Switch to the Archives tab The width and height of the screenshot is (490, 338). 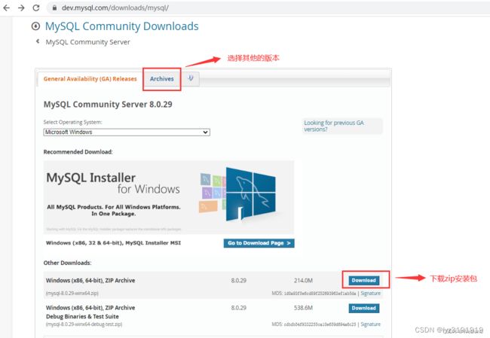[161, 79]
